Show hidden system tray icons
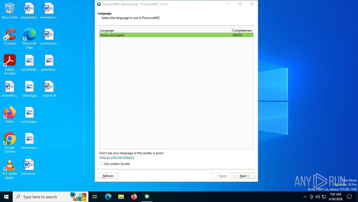Viewport: 358px width, 202px height. (305, 196)
